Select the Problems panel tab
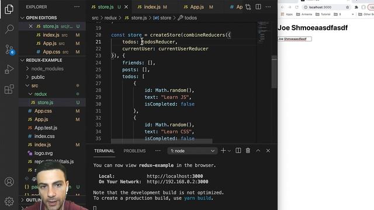The width and height of the screenshot is (374, 210). point(134,151)
